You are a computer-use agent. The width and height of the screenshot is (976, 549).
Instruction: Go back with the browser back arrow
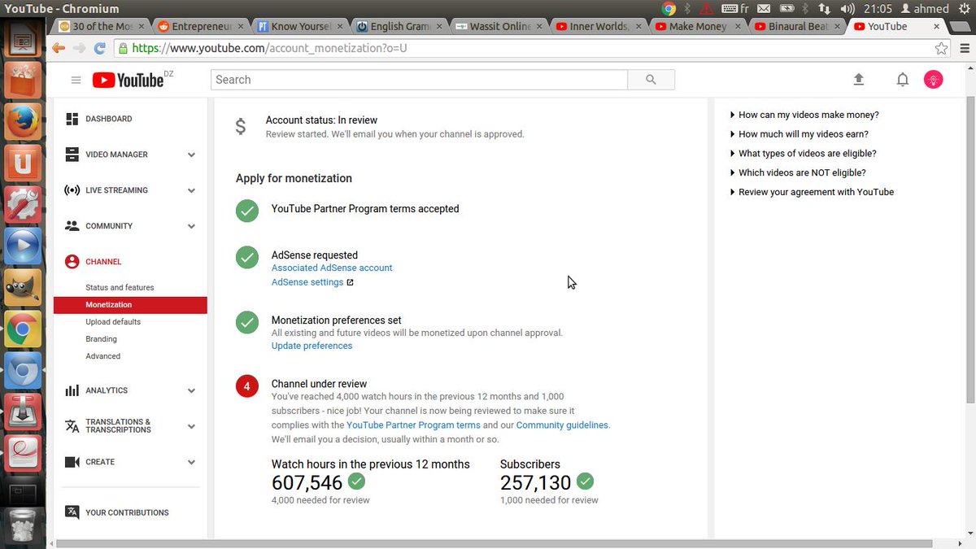pyautogui.click(x=59, y=48)
